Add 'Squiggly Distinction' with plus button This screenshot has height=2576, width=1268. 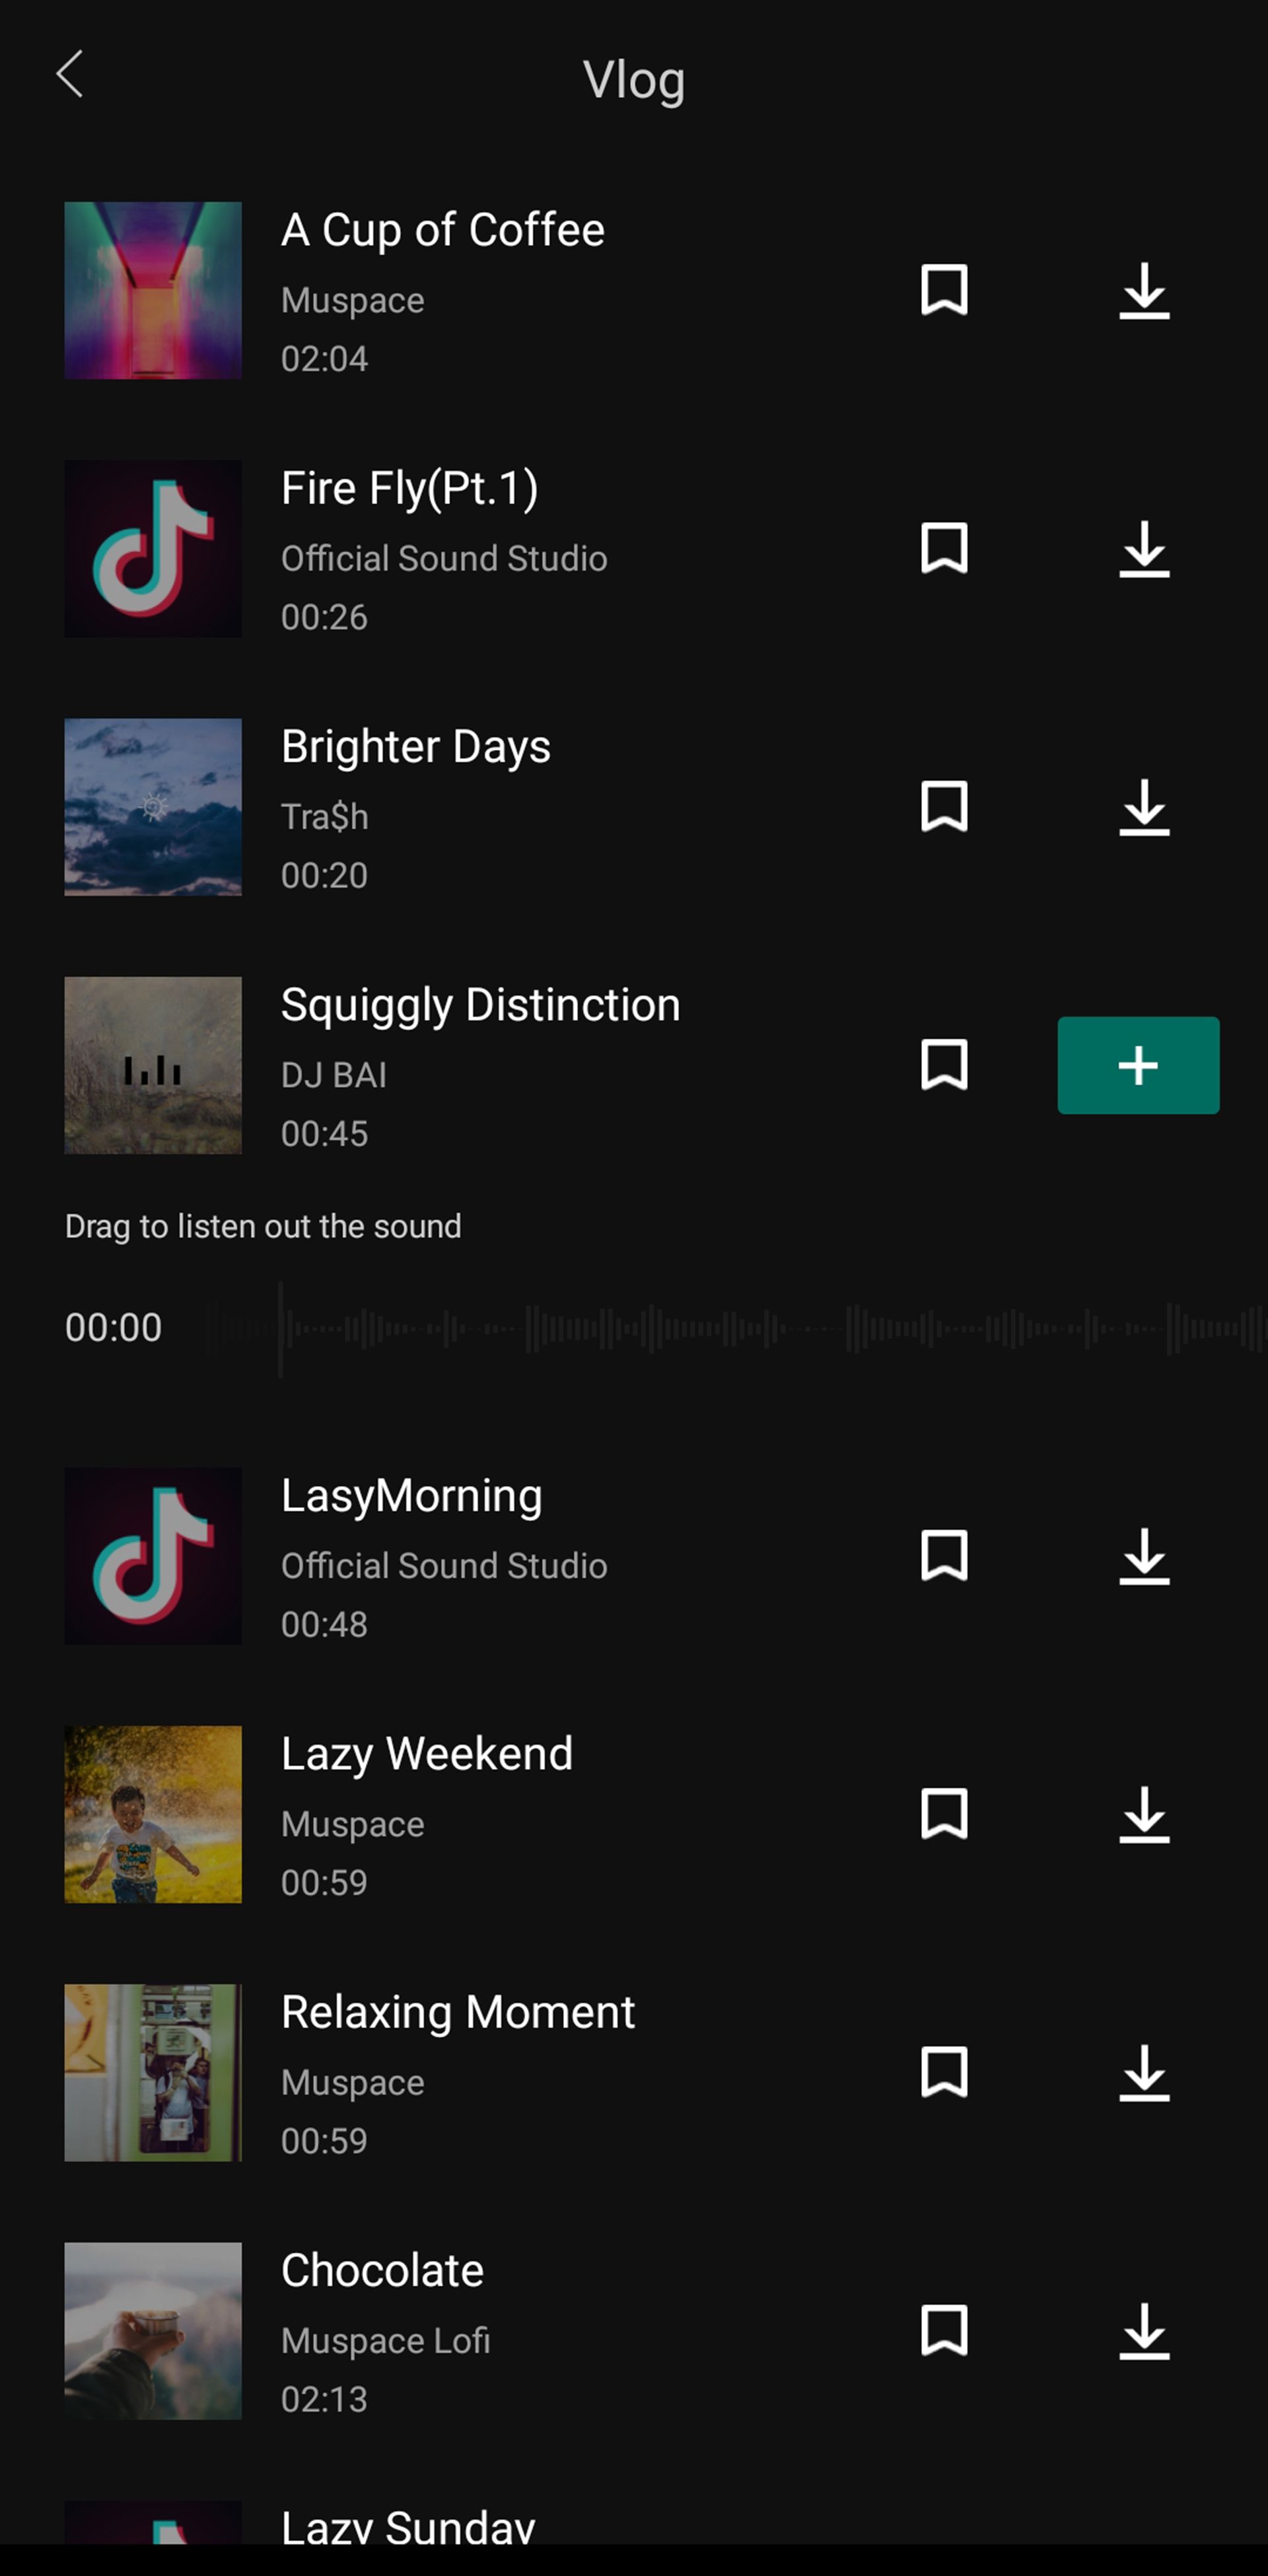(x=1139, y=1065)
